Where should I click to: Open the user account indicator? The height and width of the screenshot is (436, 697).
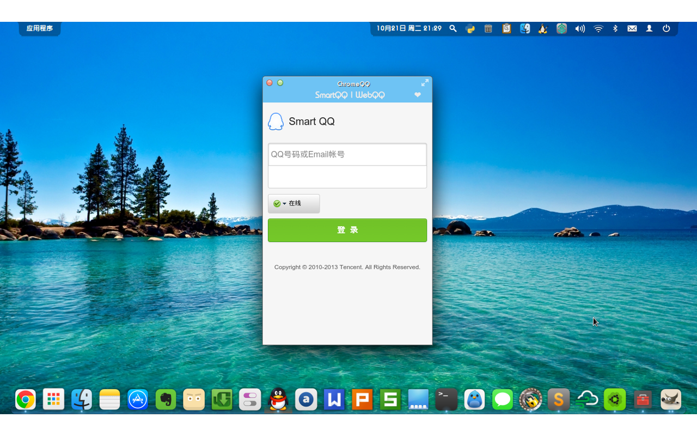[x=649, y=28]
